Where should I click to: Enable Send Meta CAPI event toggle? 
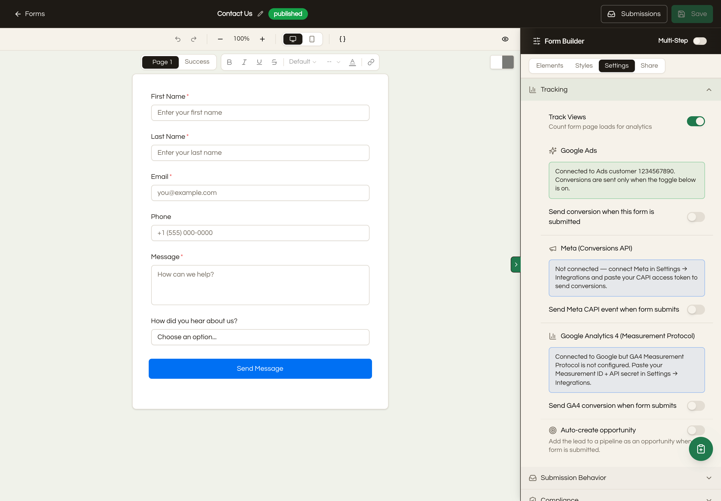pos(695,310)
